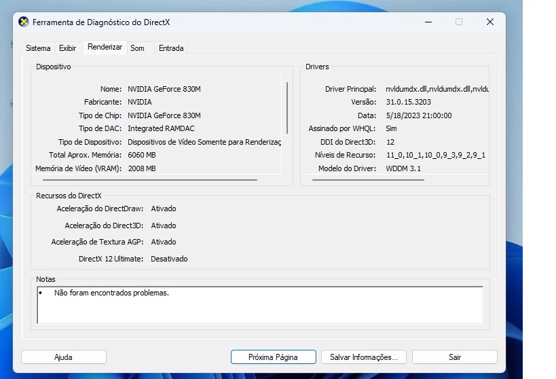556x379 pixels.
Task: Click Salvar Informações button
Action: pos(363,357)
